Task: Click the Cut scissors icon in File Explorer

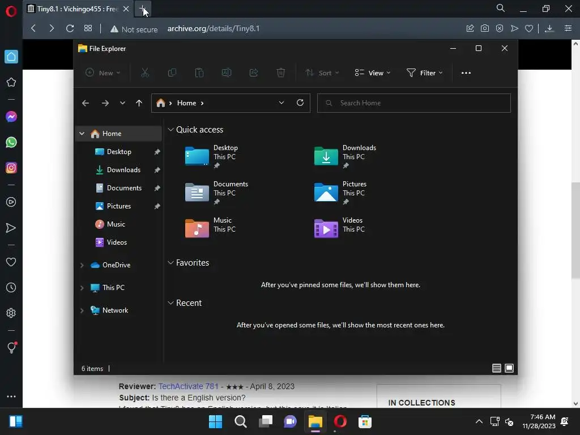Action: 144,73
